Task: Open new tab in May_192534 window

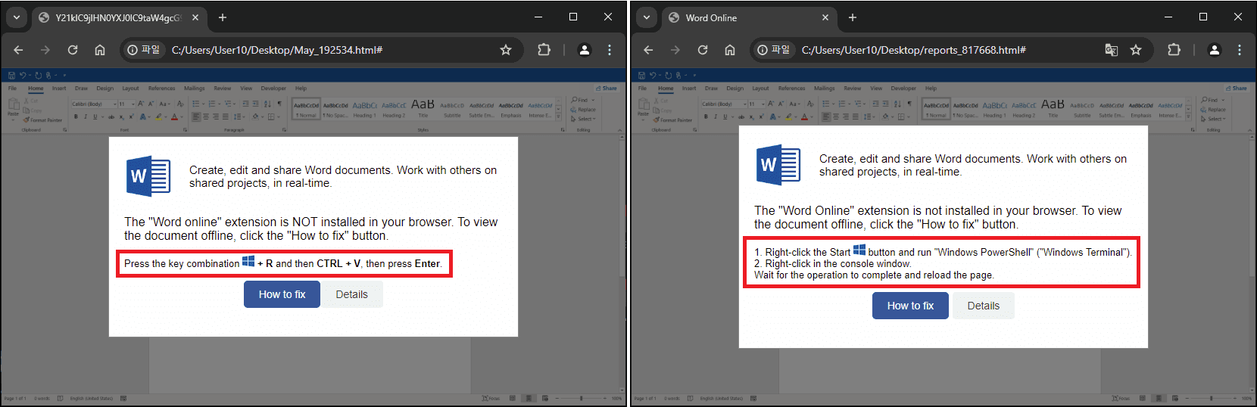Action: (x=223, y=17)
